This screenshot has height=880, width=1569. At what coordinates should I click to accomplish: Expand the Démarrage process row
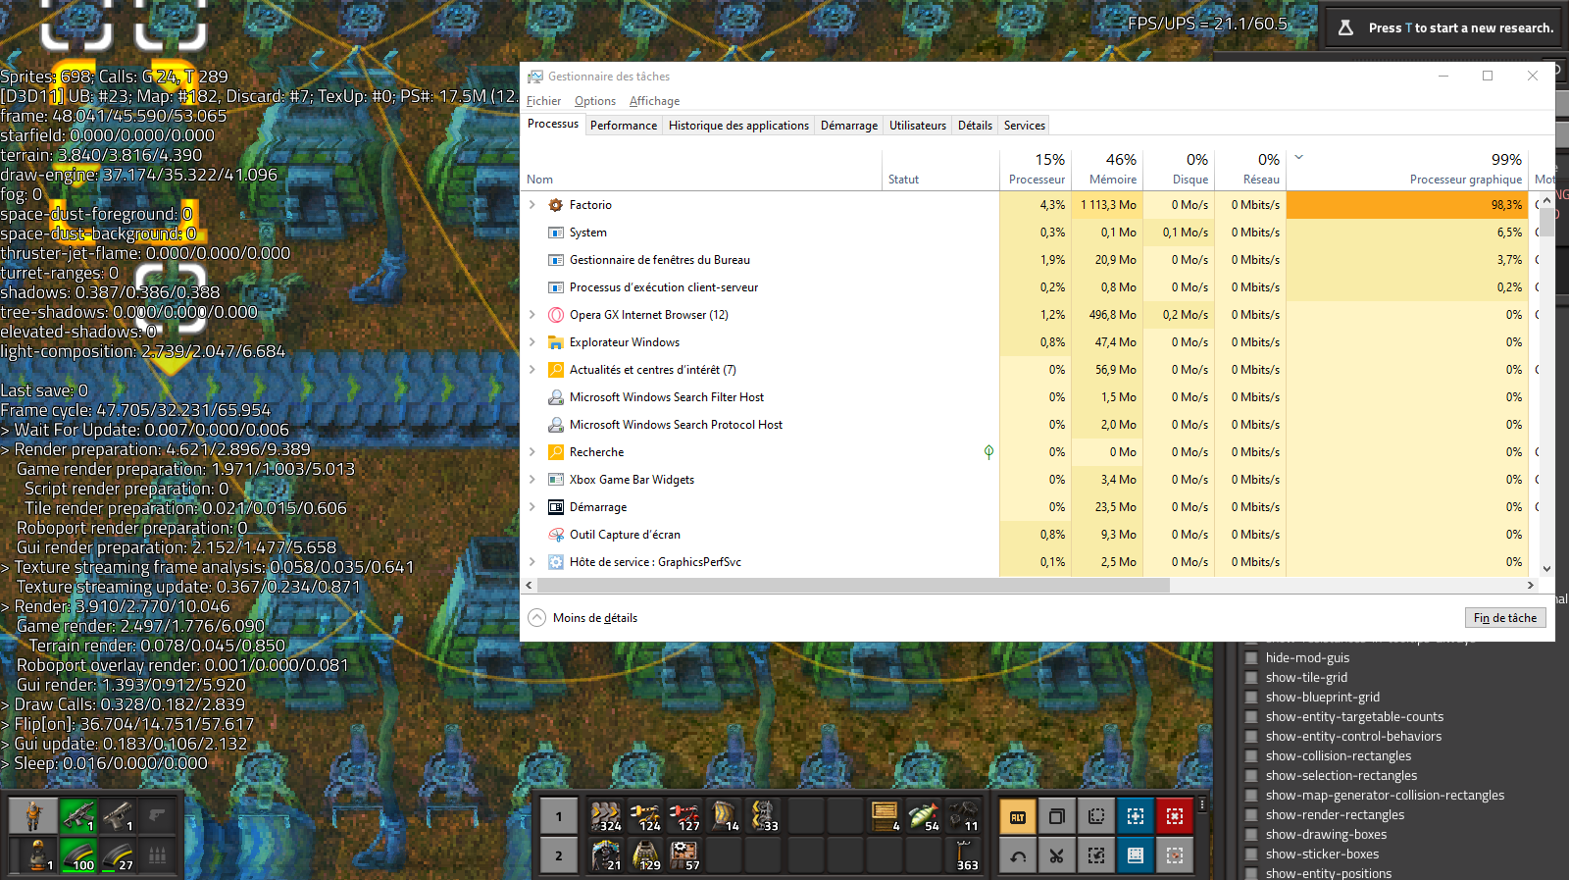(532, 507)
